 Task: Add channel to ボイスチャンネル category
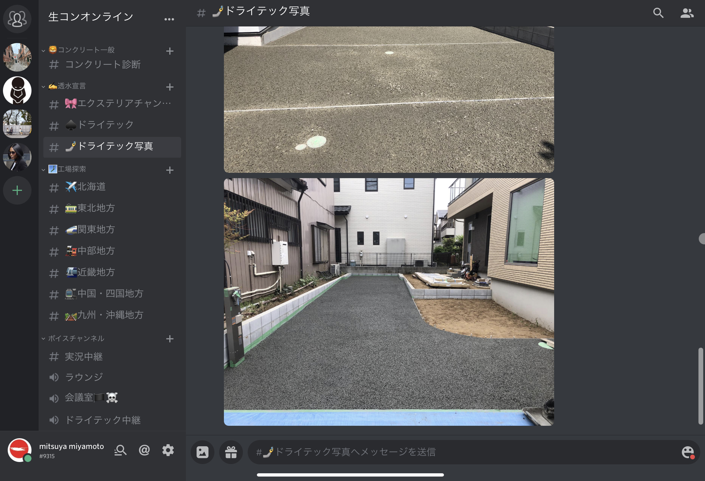pyautogui.click(x=170, y=339)
